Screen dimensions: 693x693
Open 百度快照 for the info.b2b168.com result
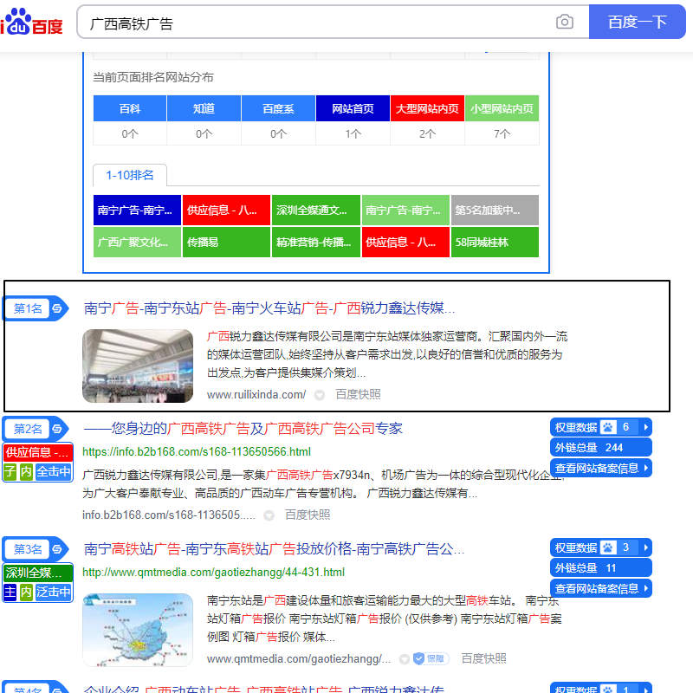point(308,515)
